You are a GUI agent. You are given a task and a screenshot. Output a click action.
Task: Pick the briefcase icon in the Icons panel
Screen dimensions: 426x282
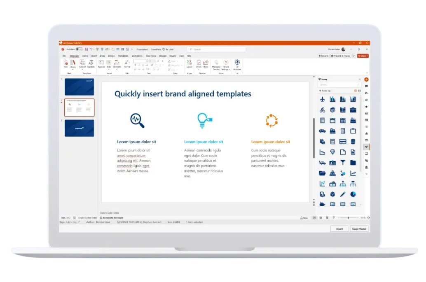353,110
